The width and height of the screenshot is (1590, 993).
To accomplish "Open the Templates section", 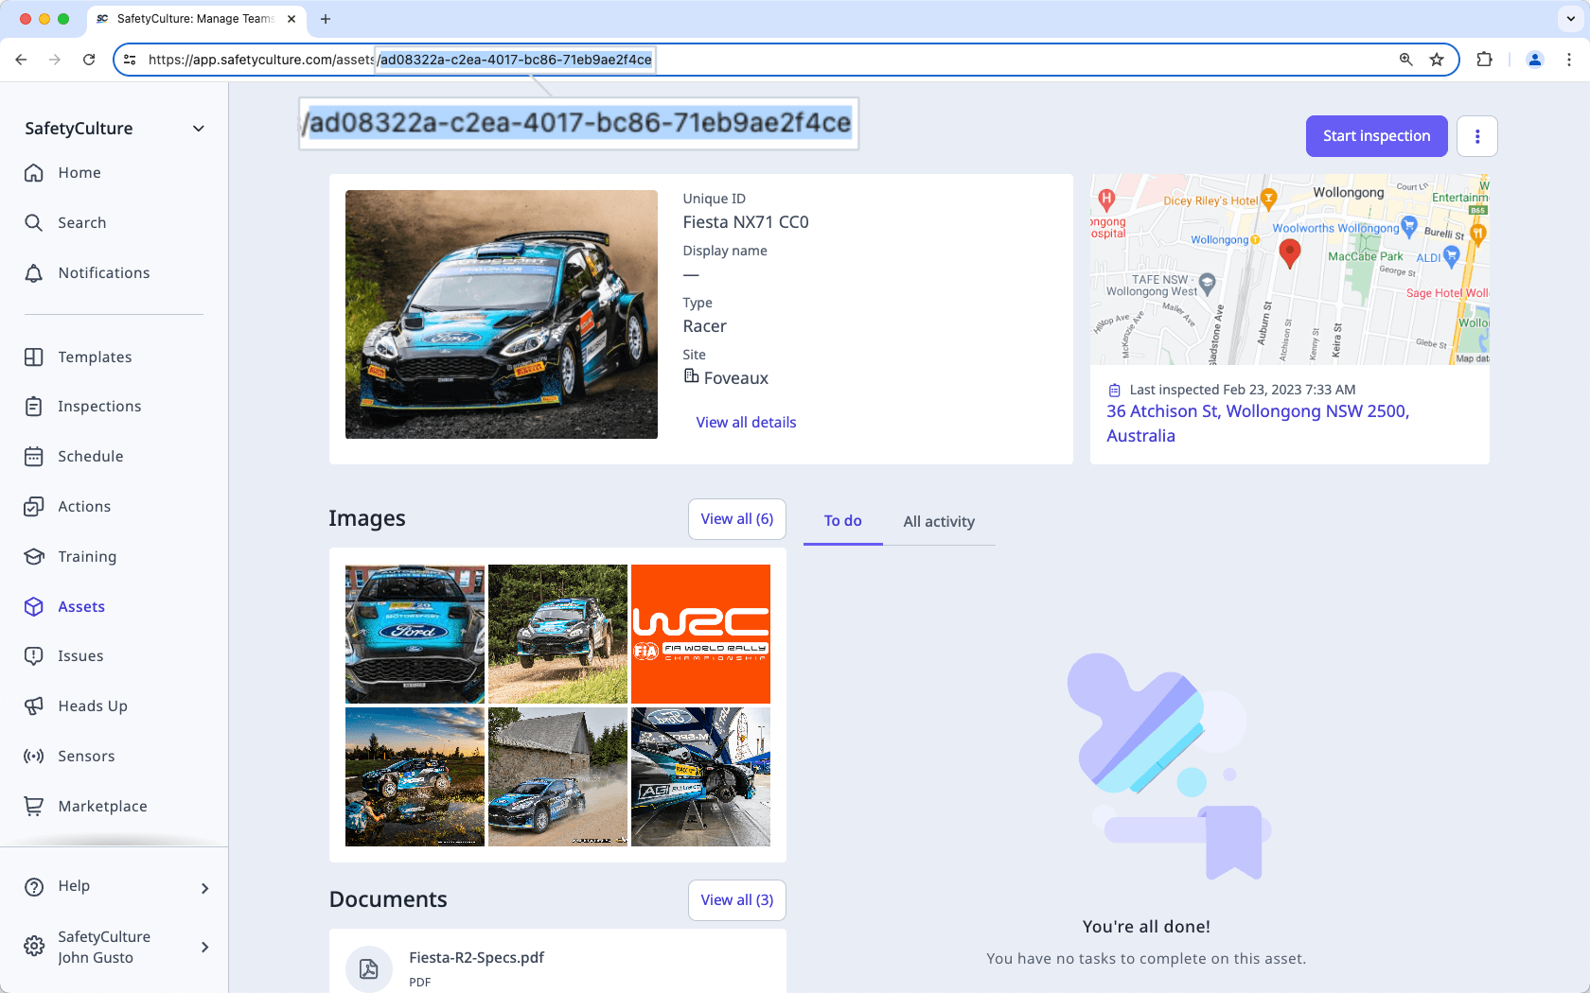I will (x=94, y=357).
